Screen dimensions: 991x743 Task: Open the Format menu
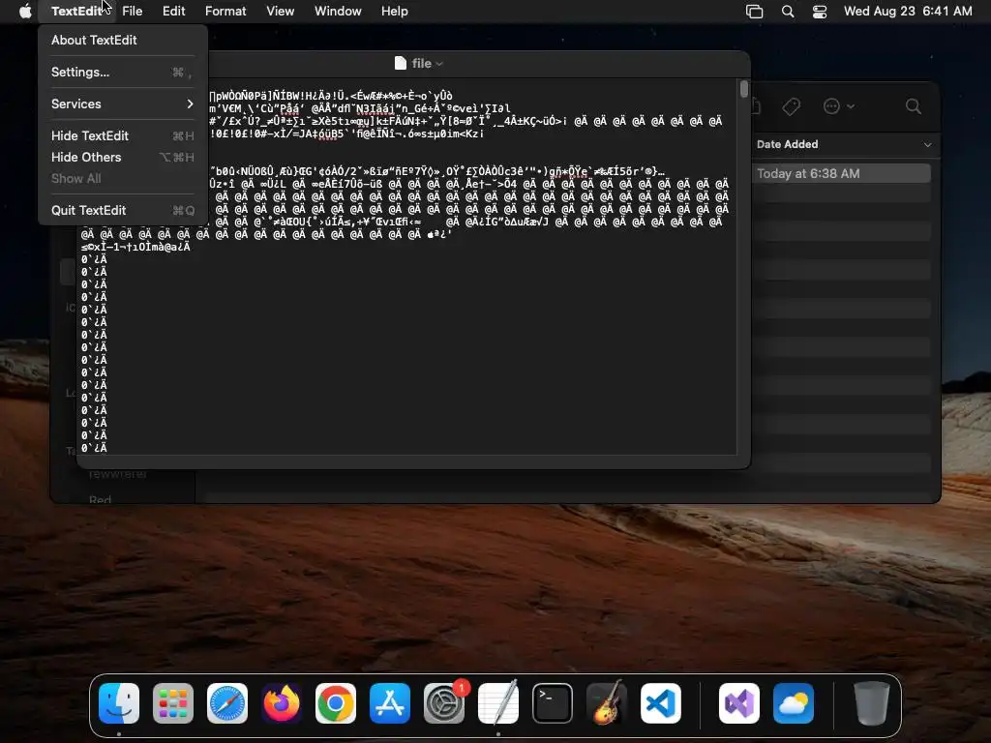point(225,12)
